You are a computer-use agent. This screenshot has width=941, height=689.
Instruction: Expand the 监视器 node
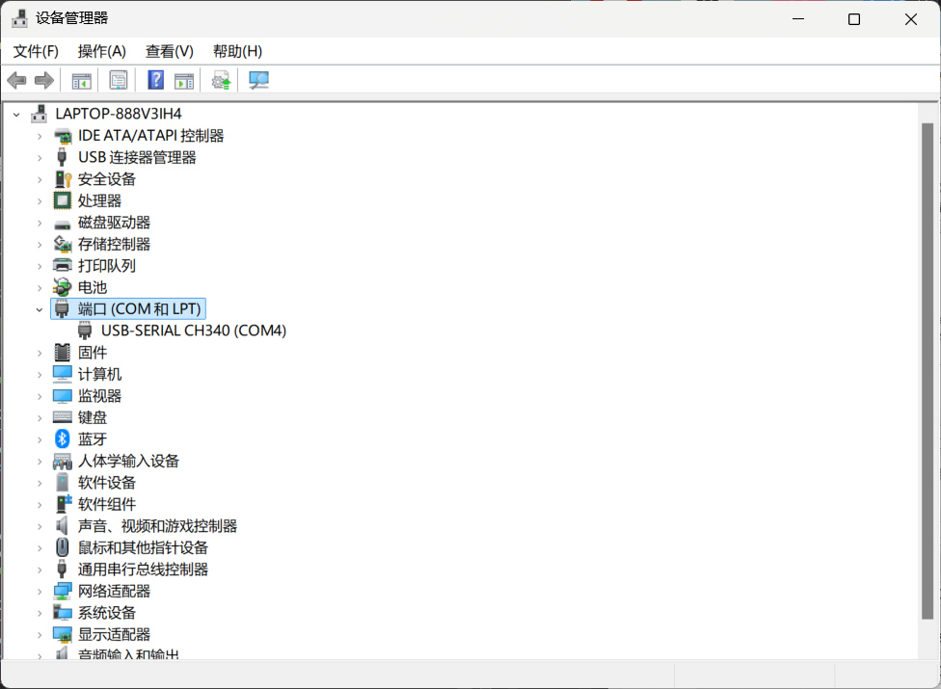40,396
